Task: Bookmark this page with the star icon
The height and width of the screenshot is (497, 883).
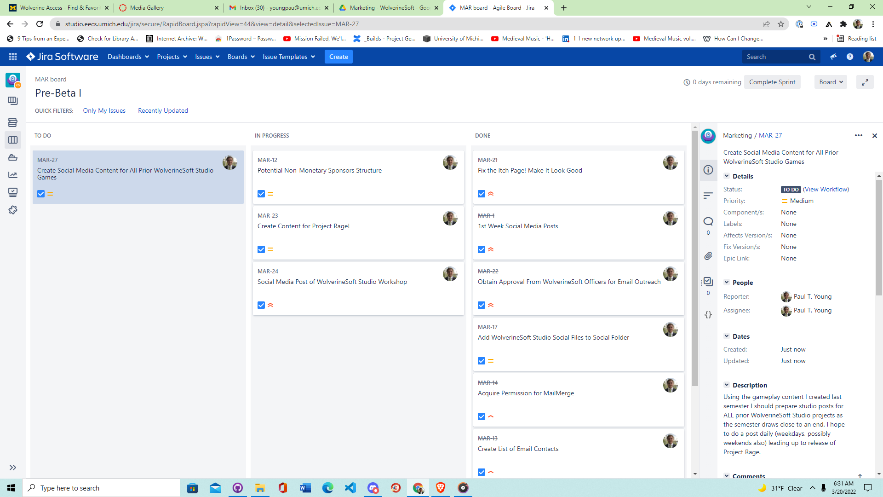Action: (781, 24)
